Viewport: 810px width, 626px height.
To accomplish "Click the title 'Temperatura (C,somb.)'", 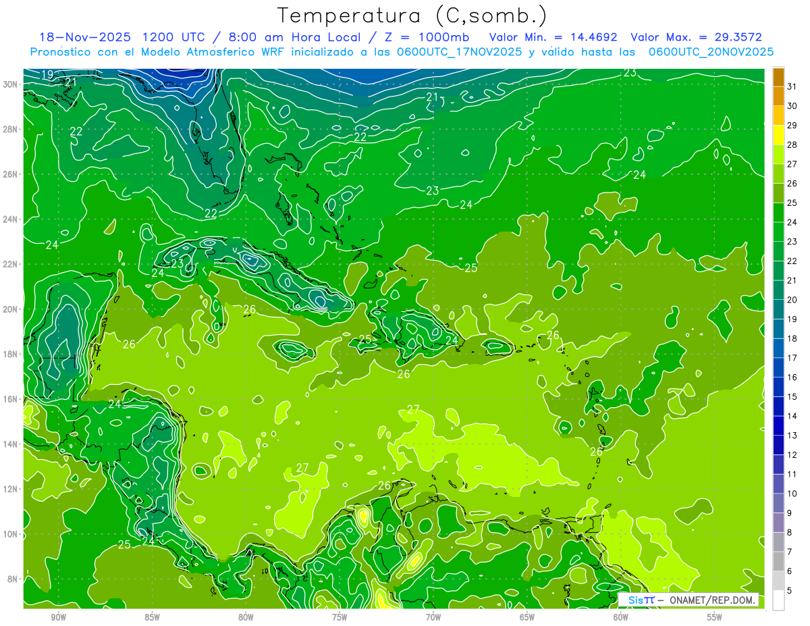I will click(412, 16).
